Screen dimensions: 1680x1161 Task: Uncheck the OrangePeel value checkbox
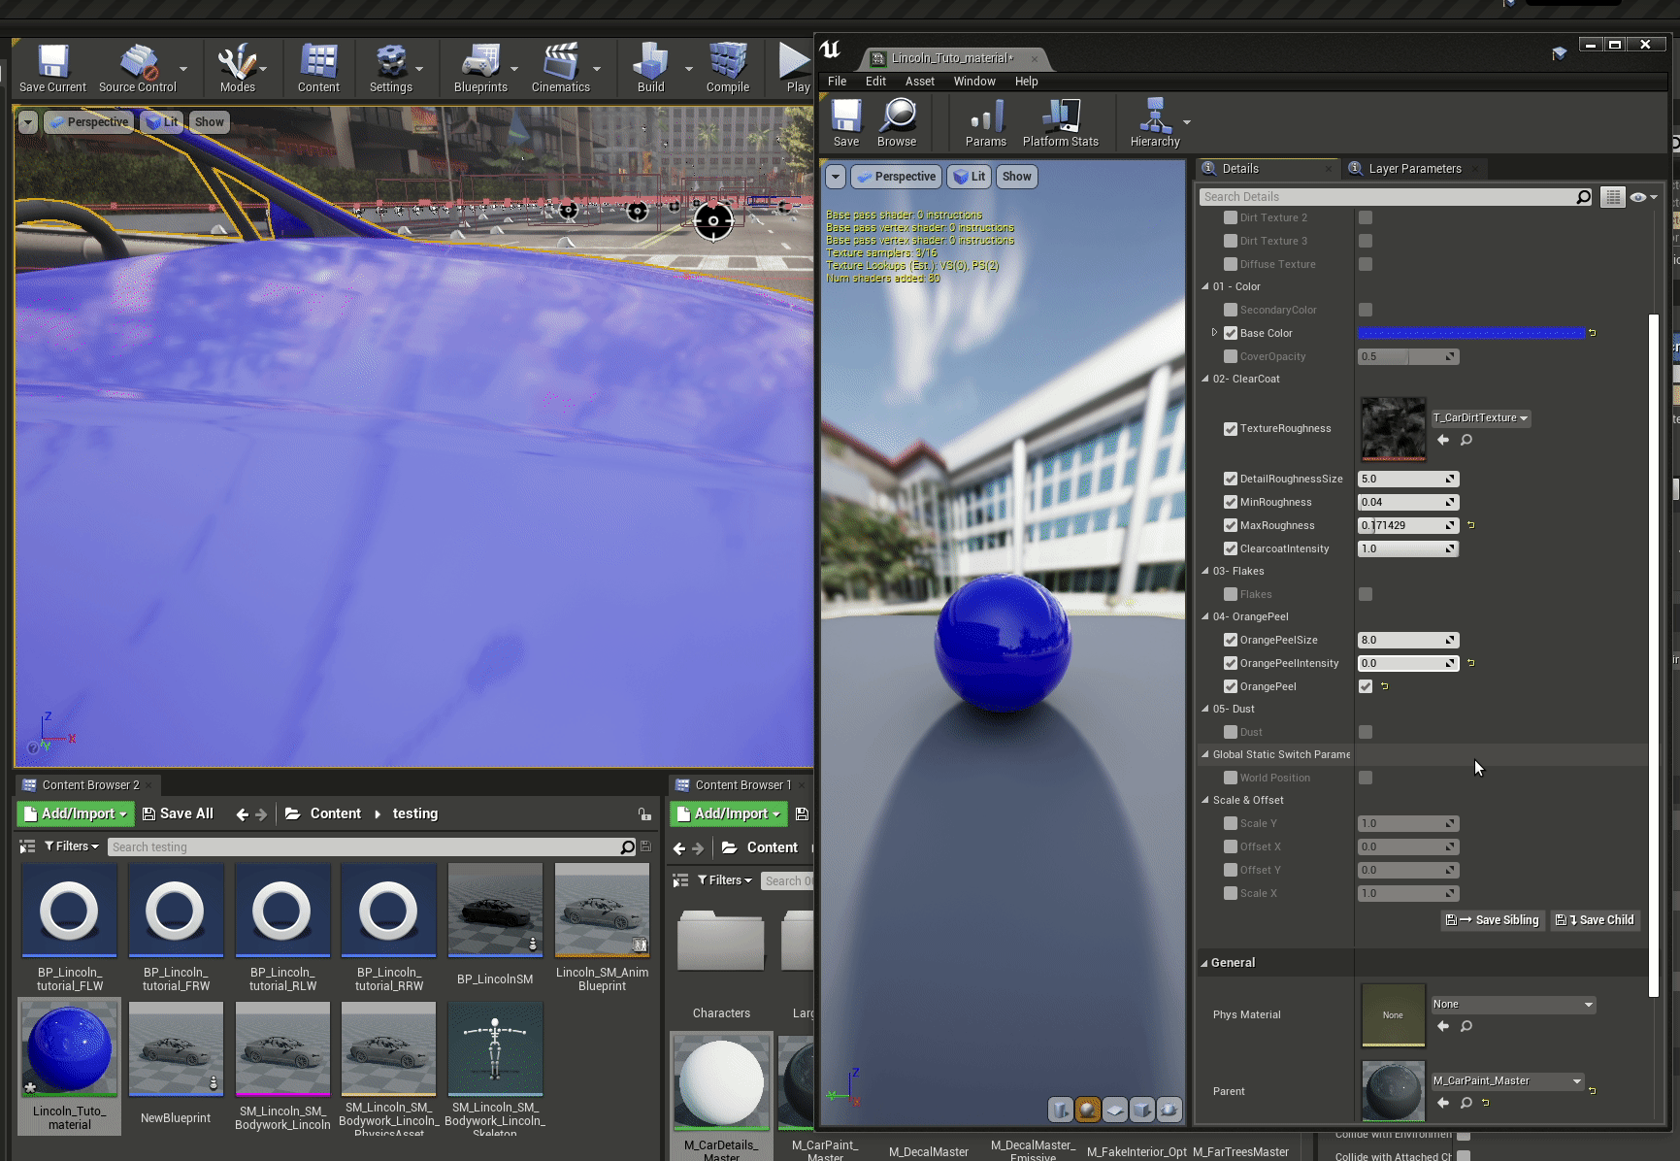(1366, 686)
